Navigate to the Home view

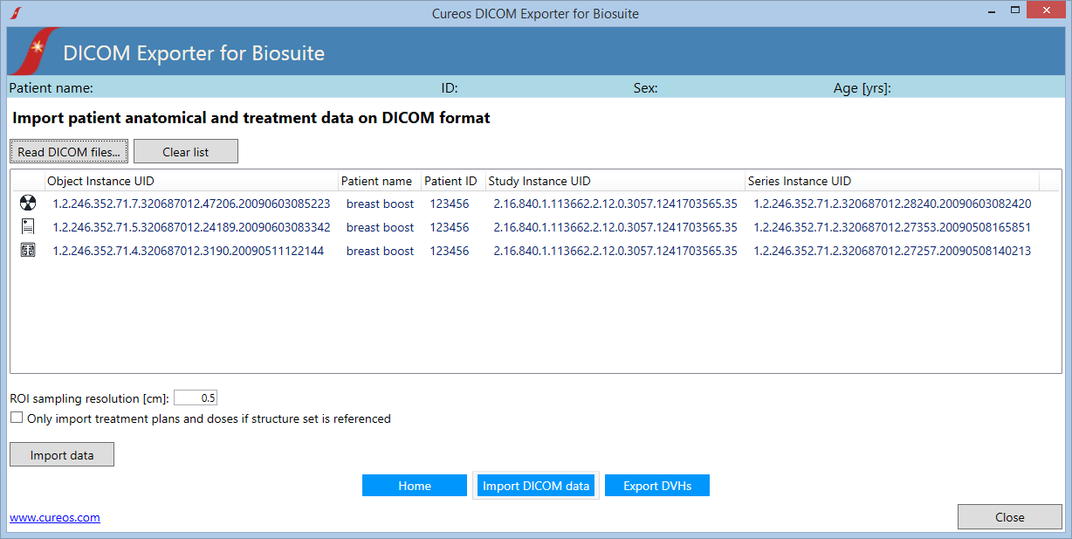pos(414,485)
